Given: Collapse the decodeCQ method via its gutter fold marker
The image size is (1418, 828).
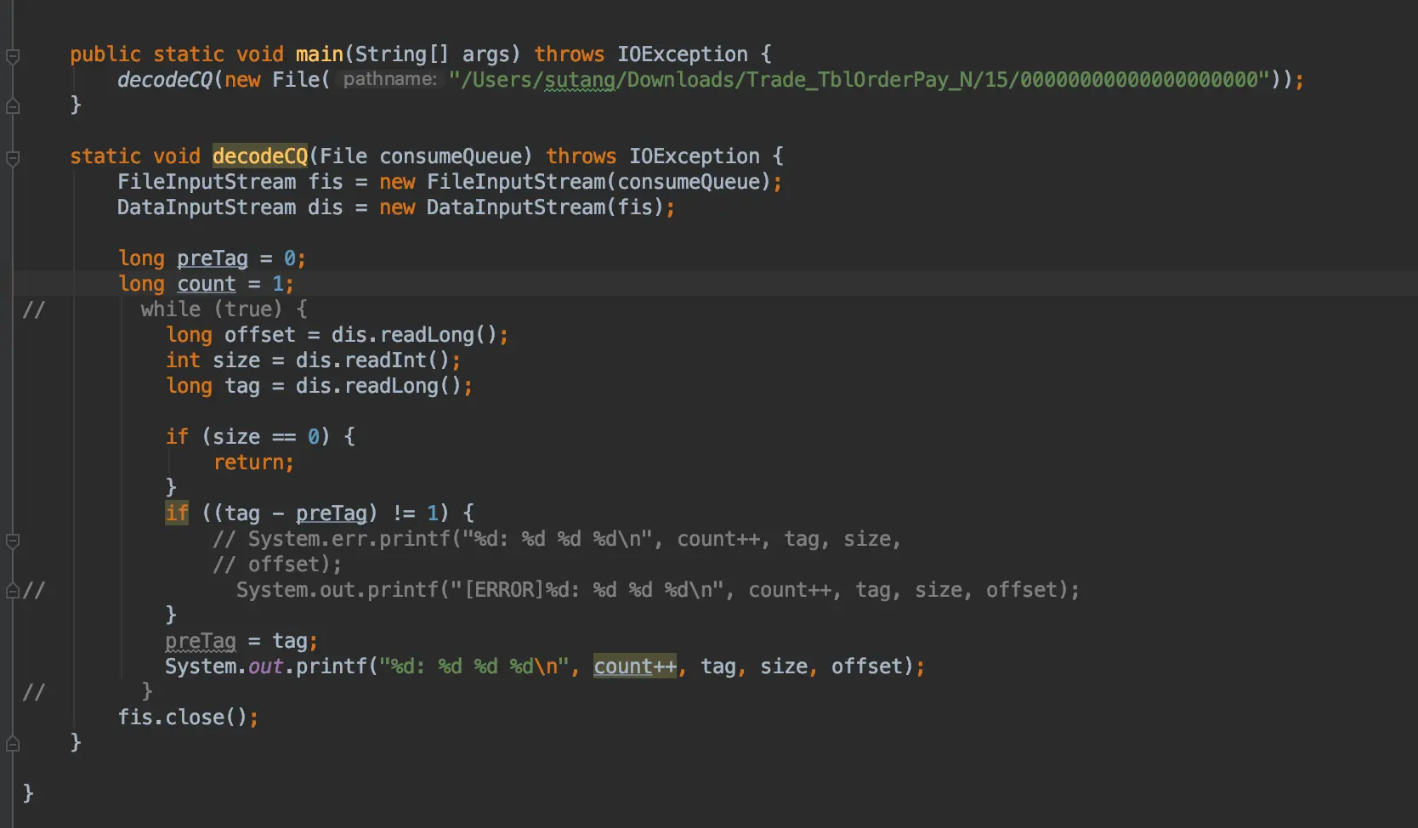Looking at the screenshot, I should point(13,159).
